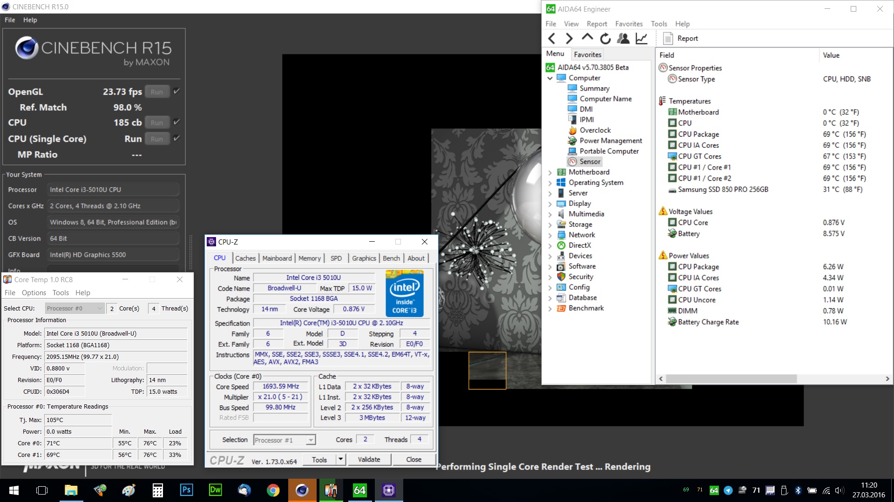
Task: Open CPU-Z Caches tab
Action: tap(245, 258)
